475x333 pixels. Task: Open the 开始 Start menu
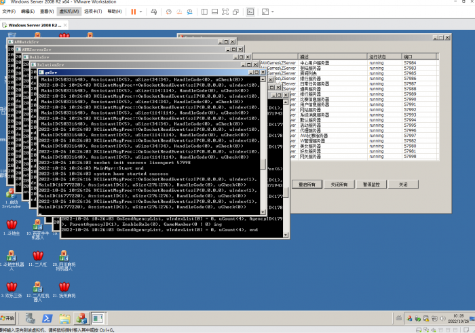[x=7, y=318]
